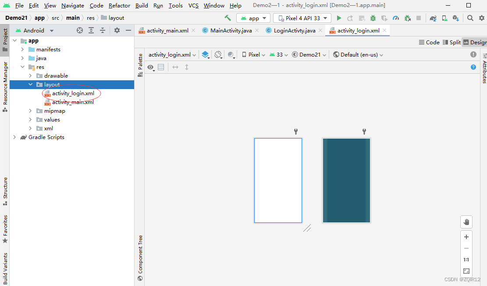Screen dimensions: 487x286
Task: Click the Orientation for Preview icon
Action: click(218, 55)
